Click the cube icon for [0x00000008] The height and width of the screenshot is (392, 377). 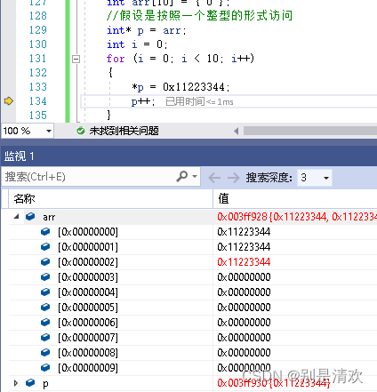coord(45,352)
